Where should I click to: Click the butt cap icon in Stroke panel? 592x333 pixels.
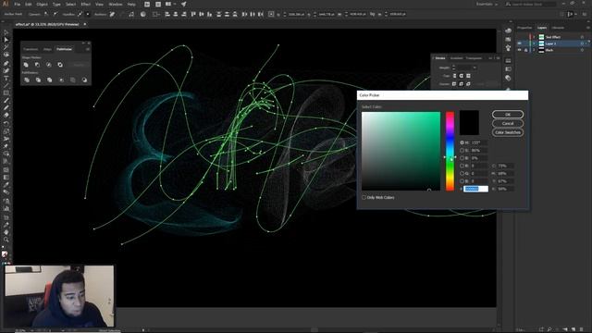pos(454,76)
